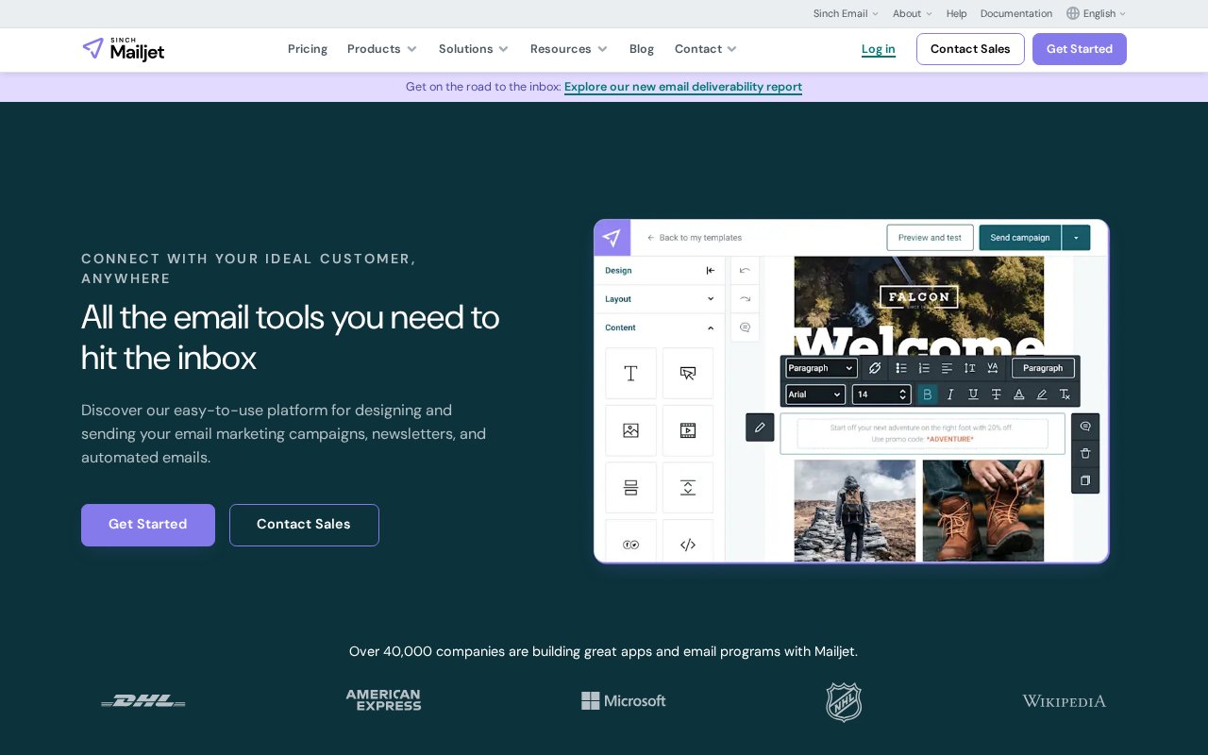Select the Text content block icon

click(630, 374)
